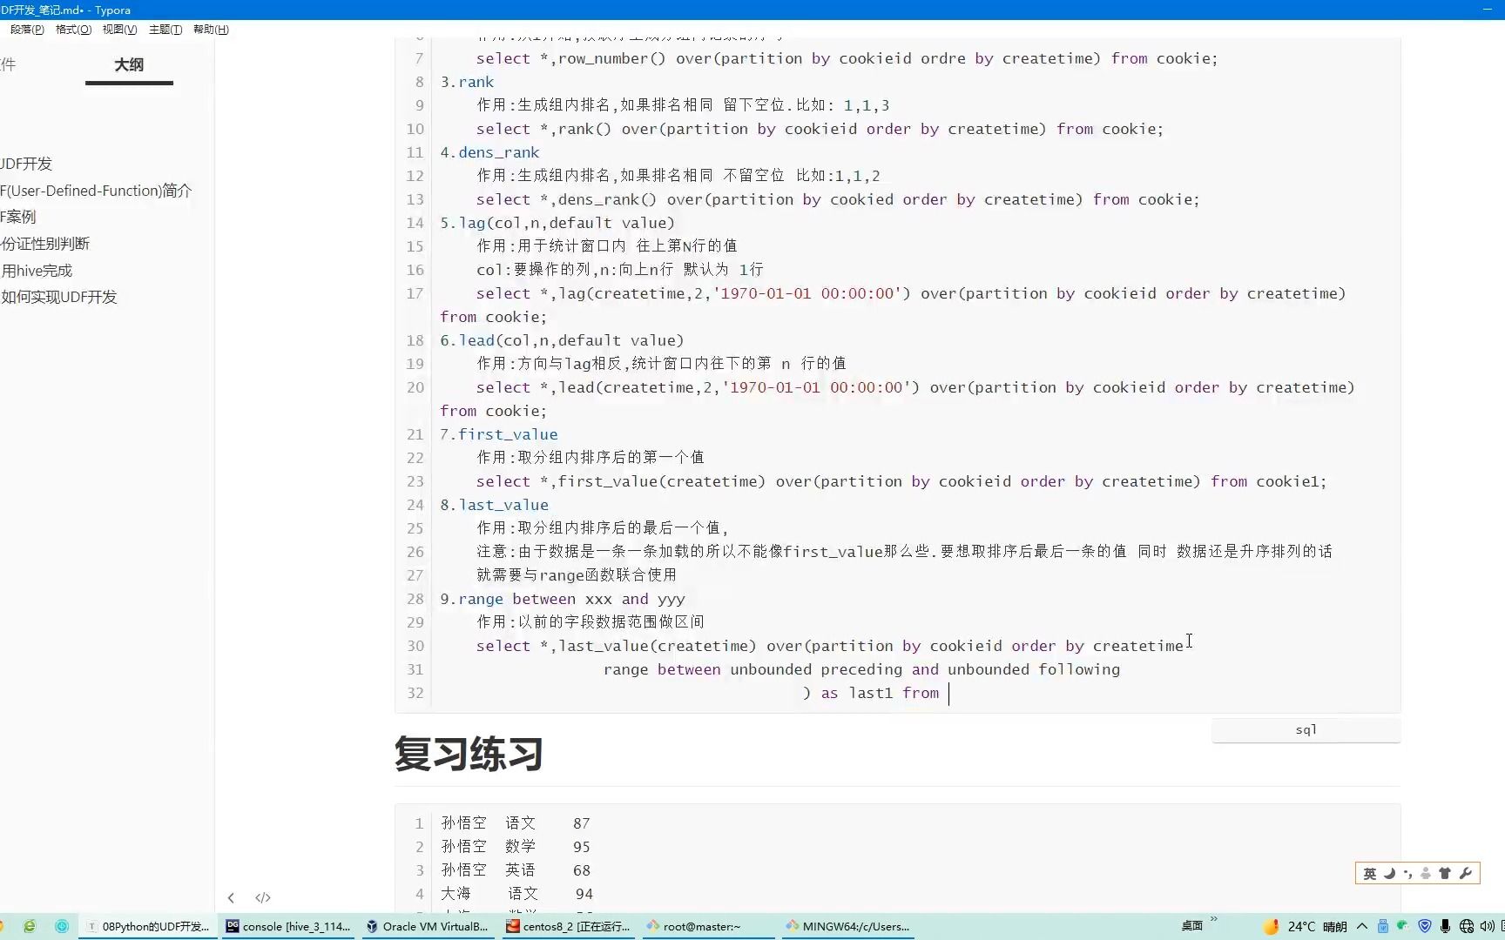Screen dimensions: 1505x940
Task: Open blue shield security tray icon
Action: tap(1425, 926)
